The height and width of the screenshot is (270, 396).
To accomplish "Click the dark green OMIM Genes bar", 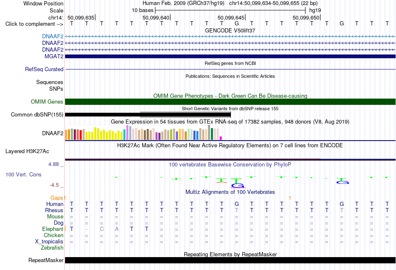I will (230, 102).
